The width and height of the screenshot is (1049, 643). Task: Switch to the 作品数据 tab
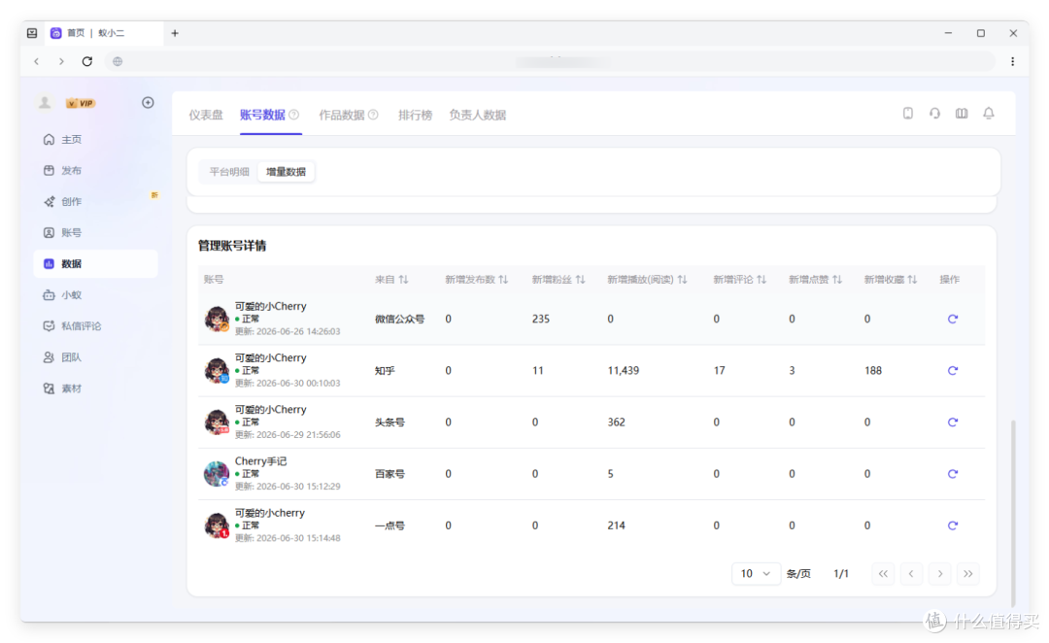[342, 115]
